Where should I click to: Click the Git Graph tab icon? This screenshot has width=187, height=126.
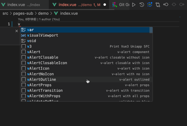point(115,5)
